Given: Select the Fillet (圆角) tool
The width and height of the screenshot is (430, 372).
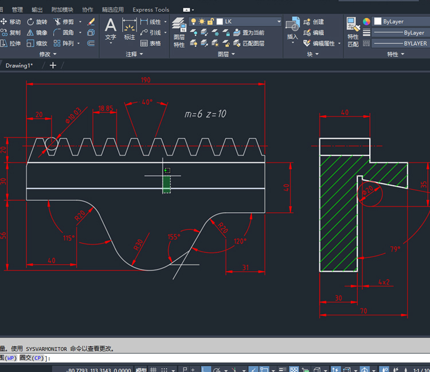Looking at the screenshot, I should click(64, 33).
